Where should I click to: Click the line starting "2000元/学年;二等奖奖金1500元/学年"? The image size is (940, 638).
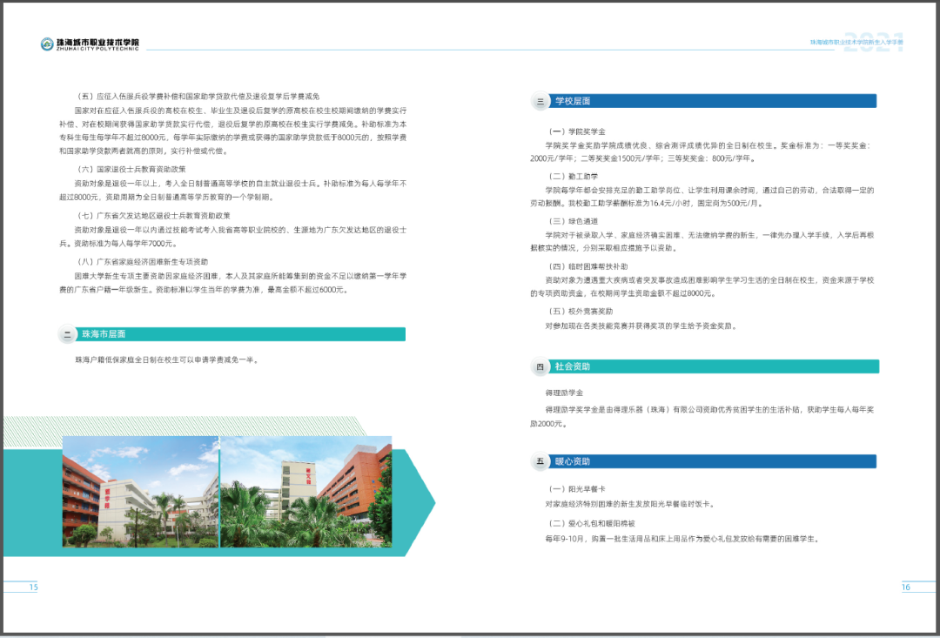click(x=644, y=159)
